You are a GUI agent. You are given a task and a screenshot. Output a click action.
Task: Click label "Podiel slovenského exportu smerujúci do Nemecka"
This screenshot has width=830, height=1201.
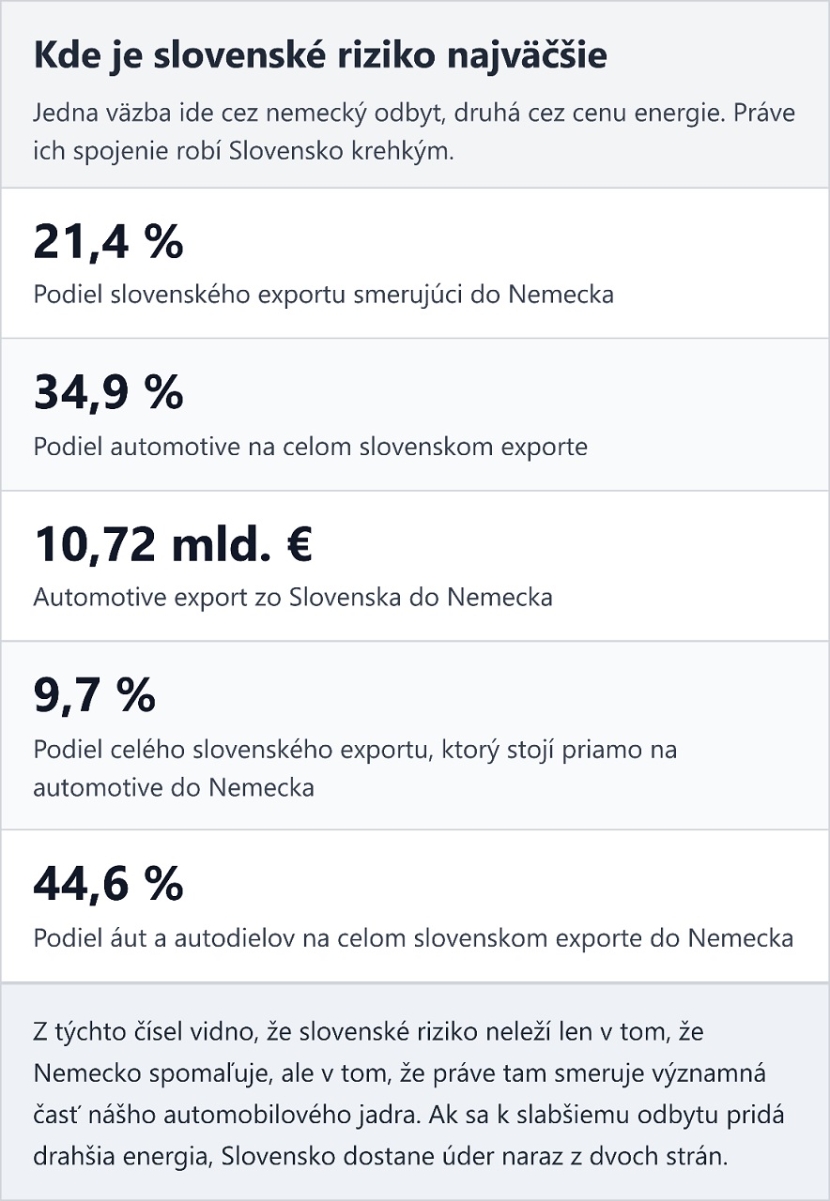(x=323, y=295)
